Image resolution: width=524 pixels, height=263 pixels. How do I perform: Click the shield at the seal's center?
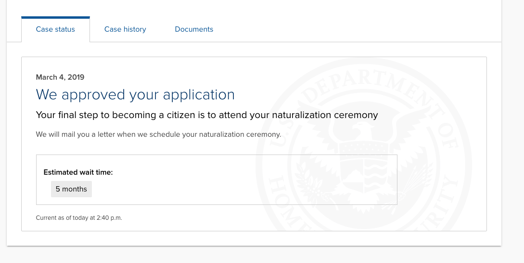pos(364,167)
